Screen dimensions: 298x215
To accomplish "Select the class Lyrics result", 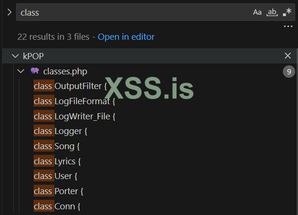I will [57, 161].
